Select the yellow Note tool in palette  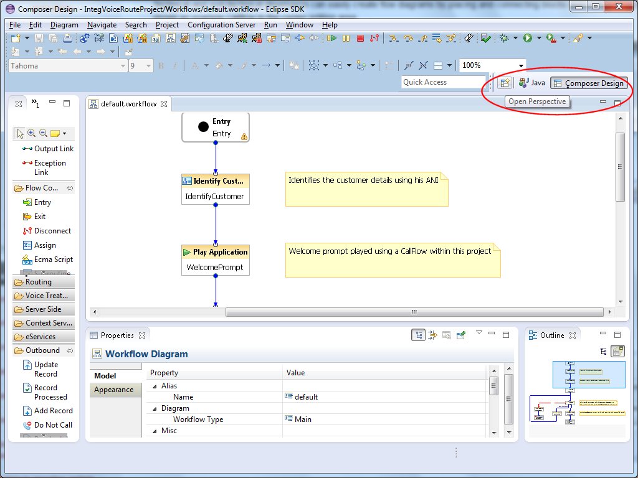[55, 133]
